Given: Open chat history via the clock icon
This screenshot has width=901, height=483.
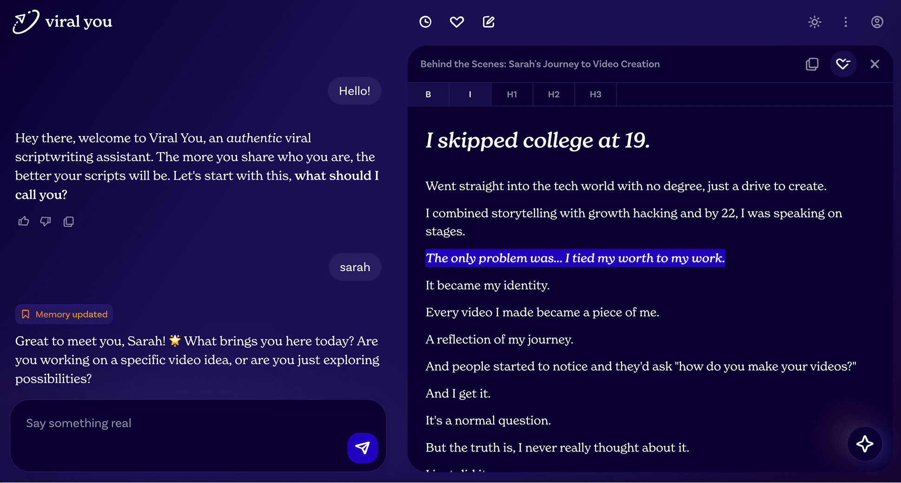Looking at the screenshot, I should tap(425, 22).
